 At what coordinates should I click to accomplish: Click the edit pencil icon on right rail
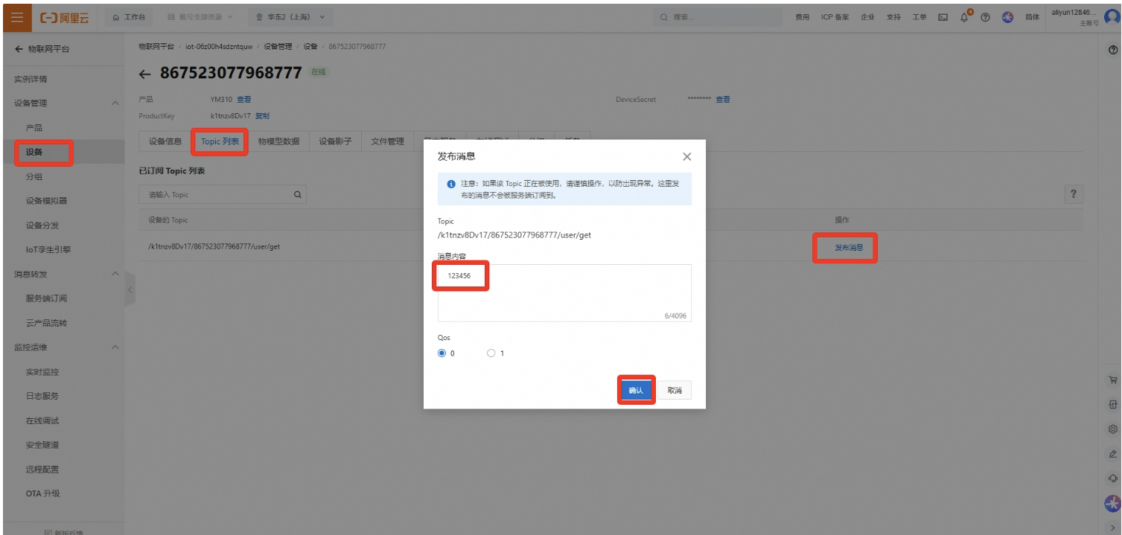coord(1112,453)
